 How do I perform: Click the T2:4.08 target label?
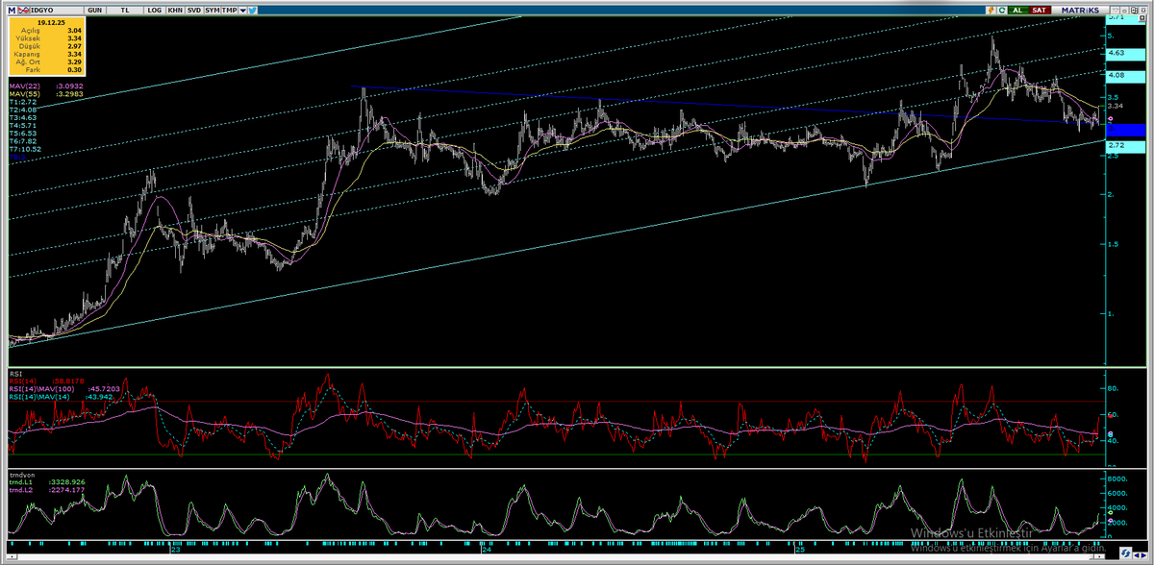(23, 110)
